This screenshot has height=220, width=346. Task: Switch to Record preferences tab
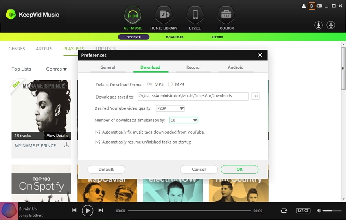coord(193,67)
